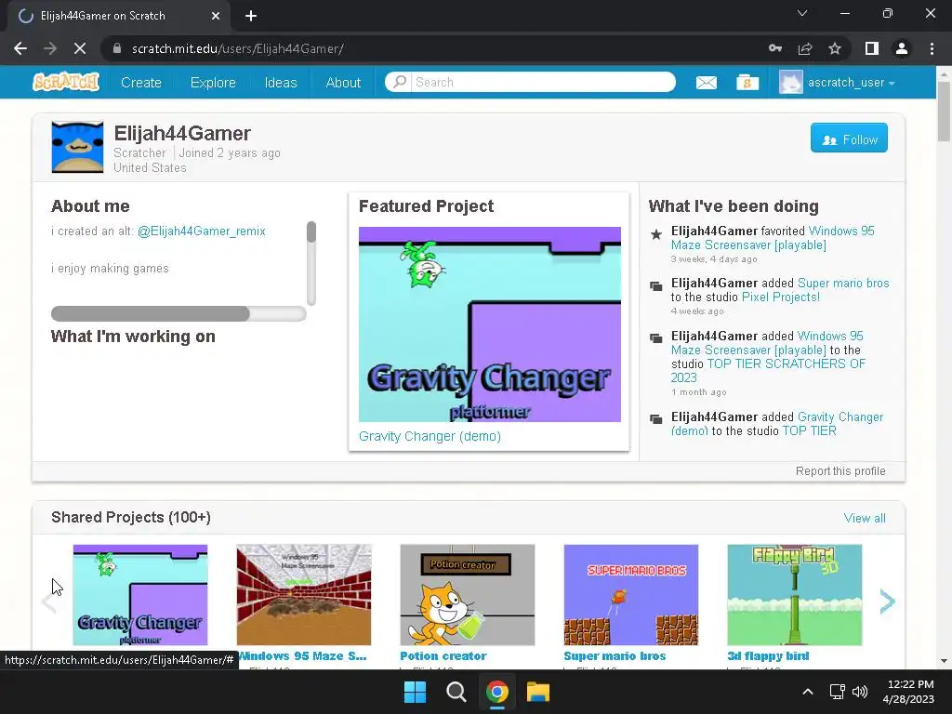The height and width of the screenshot is (714, 952).
Task: Click the Potion creator project title
Action: [x=443, y=656]
